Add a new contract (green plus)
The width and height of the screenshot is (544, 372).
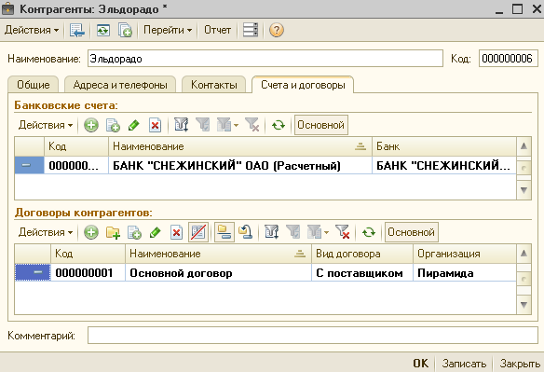[x=91, y=232]
